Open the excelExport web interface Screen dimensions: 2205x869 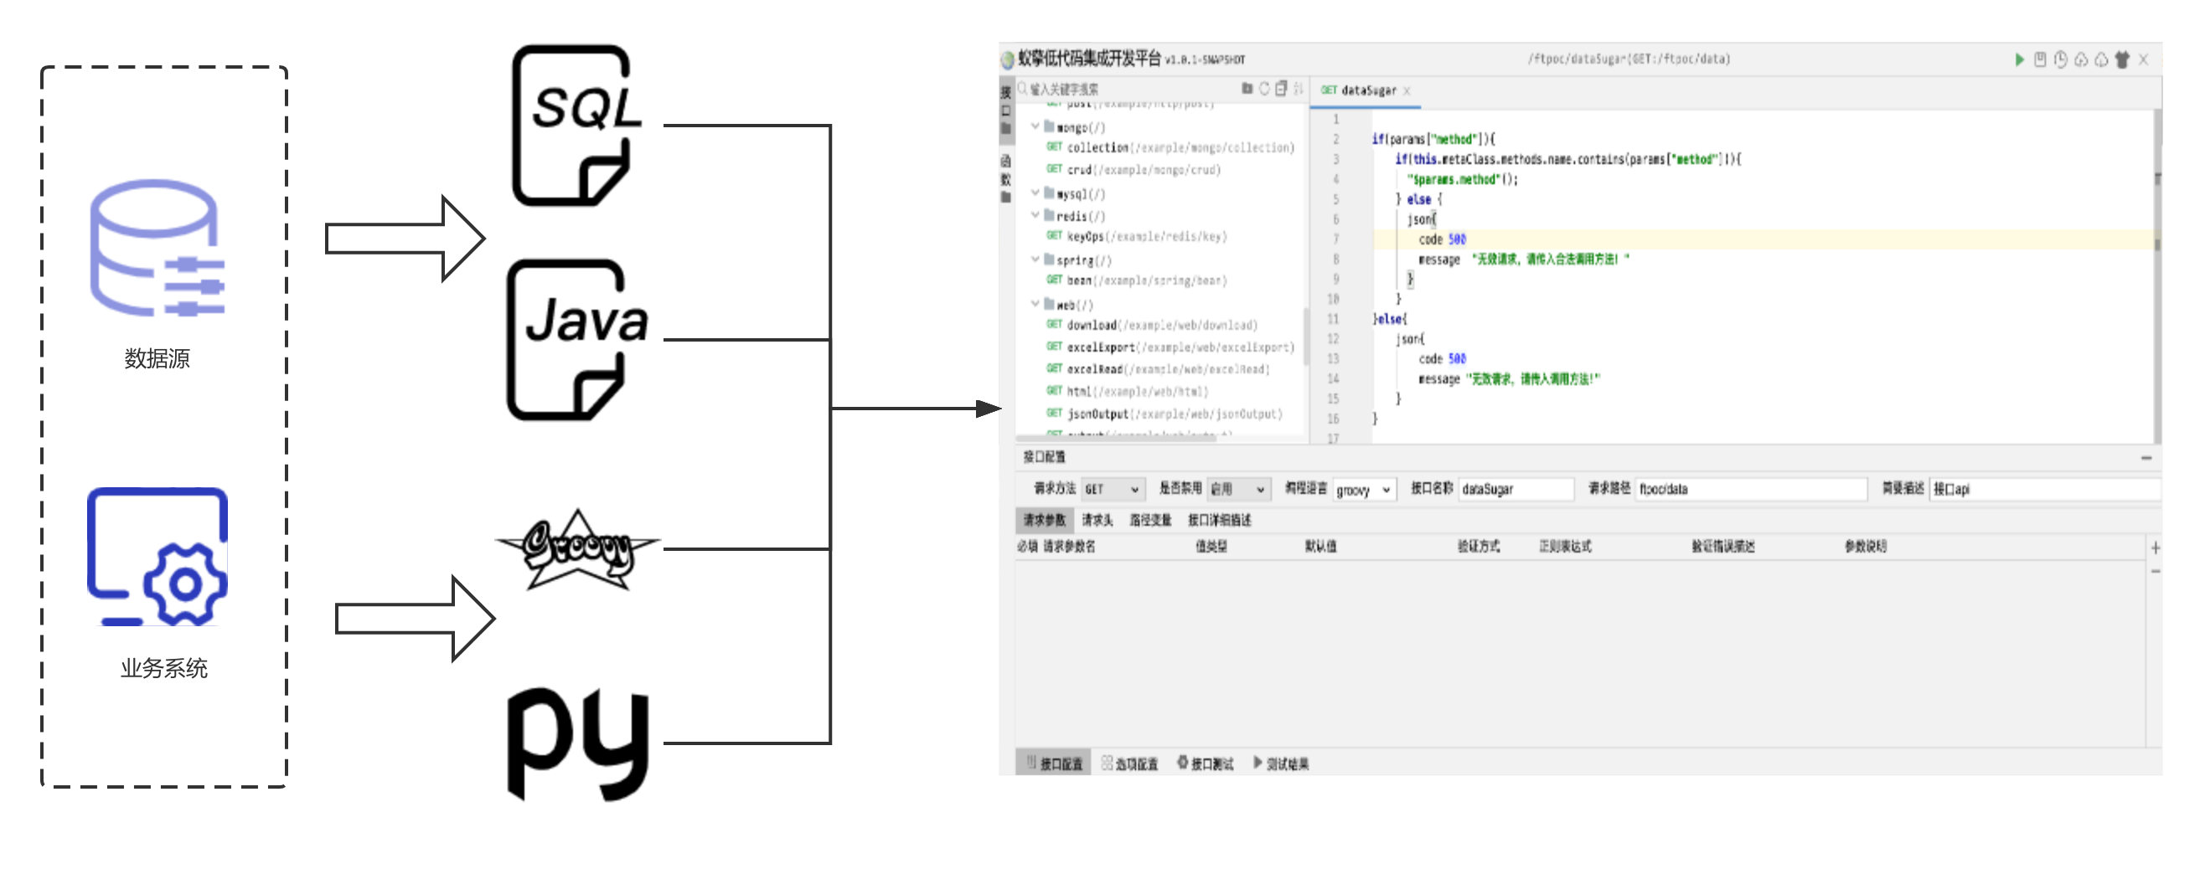[1170, 347]
